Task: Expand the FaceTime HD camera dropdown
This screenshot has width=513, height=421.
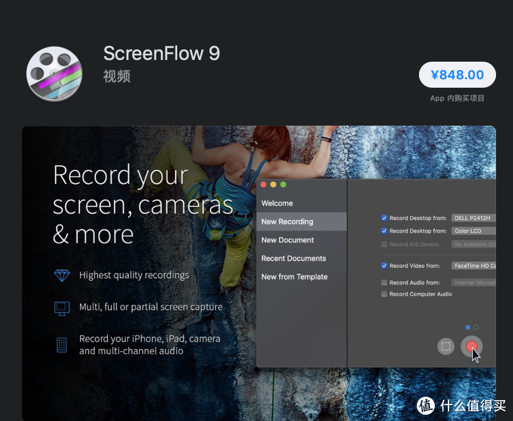Action: click(473, 265)
